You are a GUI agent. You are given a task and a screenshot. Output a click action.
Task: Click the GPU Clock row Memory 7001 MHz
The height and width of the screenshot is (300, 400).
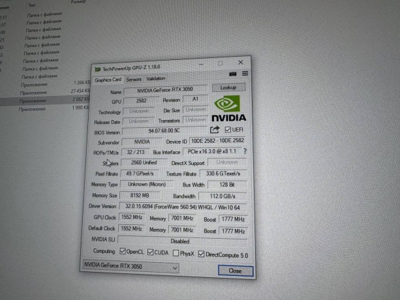pyautogui.click(x=182, y=218)
